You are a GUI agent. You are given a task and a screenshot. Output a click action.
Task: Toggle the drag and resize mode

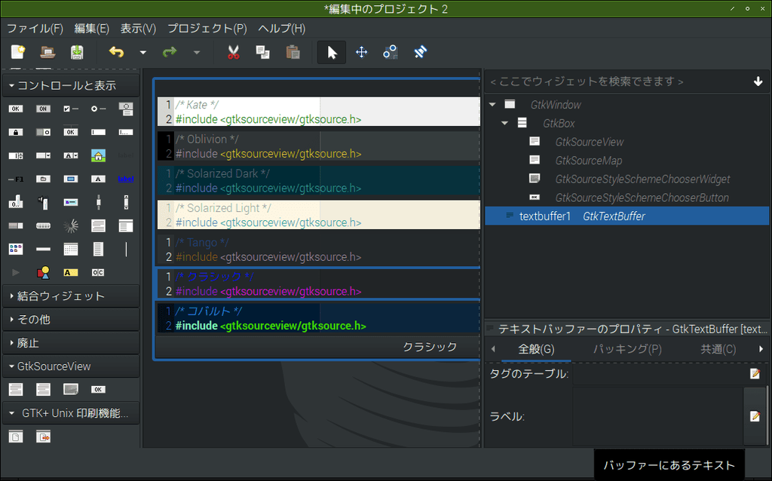[x=361, y=52]
